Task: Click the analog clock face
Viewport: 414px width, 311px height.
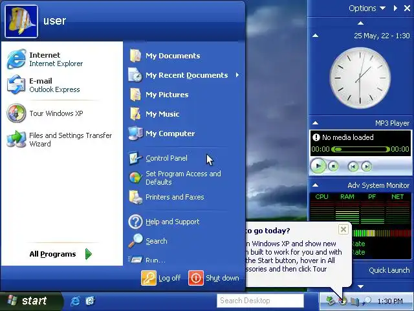Action: pyautogui.click(x=360, y=78)
